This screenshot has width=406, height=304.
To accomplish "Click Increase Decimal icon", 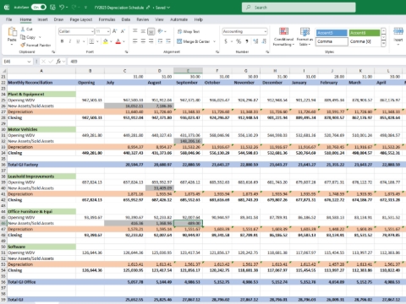I will [x=255, y=41].
